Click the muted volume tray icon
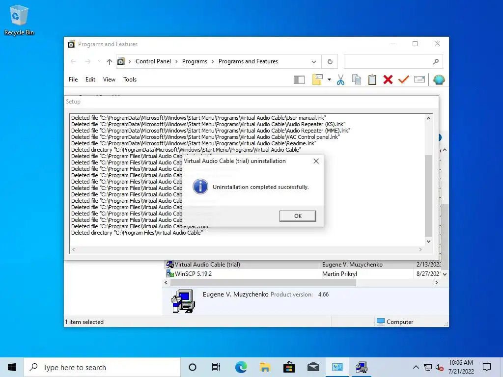This screenshot has width=503, height=377. 440,367
